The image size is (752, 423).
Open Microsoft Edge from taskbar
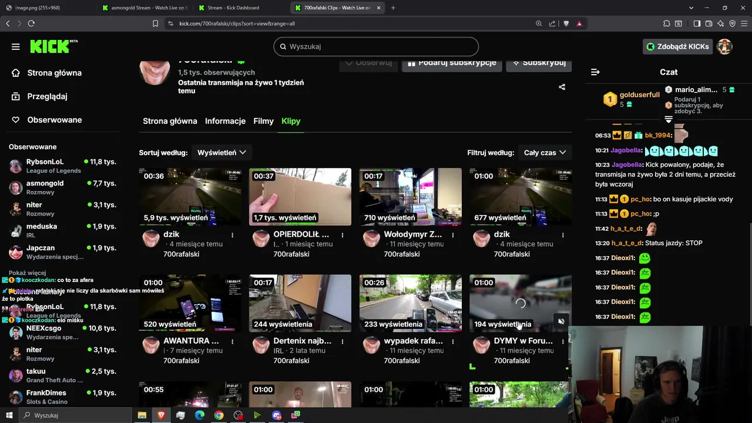coord(200,415)
